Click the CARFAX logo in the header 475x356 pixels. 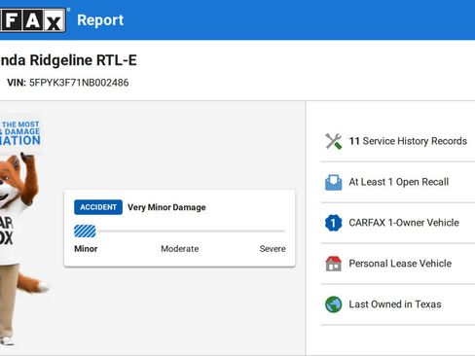(32, 20)
